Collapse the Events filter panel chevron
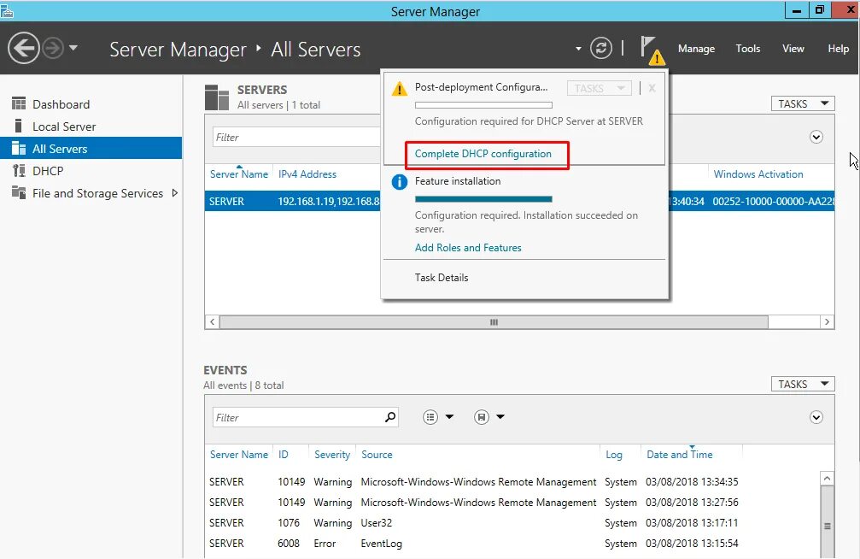The height and width of the screenshot is (559, 860). (816, 417)
